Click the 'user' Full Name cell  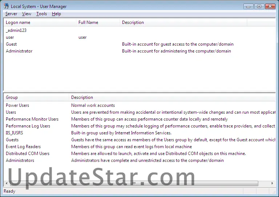click(82, 37)
